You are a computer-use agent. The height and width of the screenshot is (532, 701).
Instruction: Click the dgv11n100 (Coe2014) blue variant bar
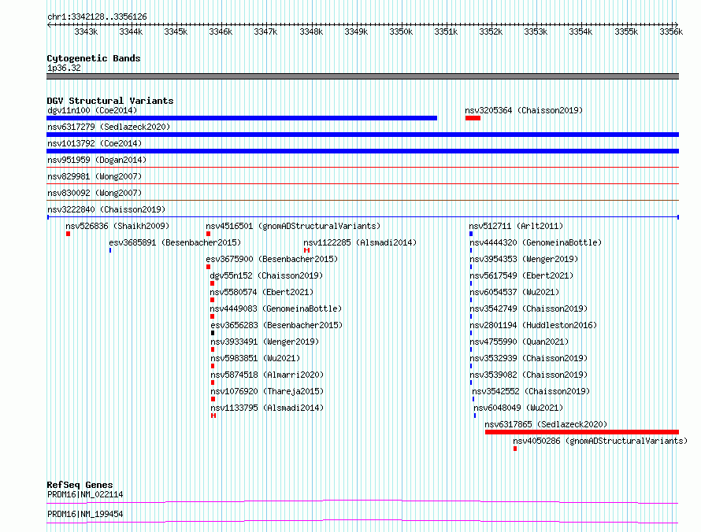(x=242, y=118)
